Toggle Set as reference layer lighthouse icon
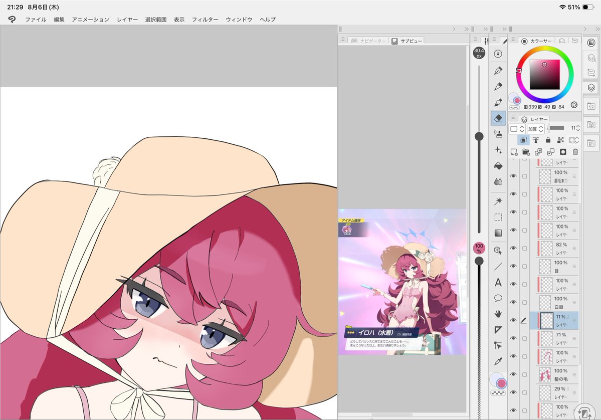This screenshot has width=601, height=420. coord(535,140)
